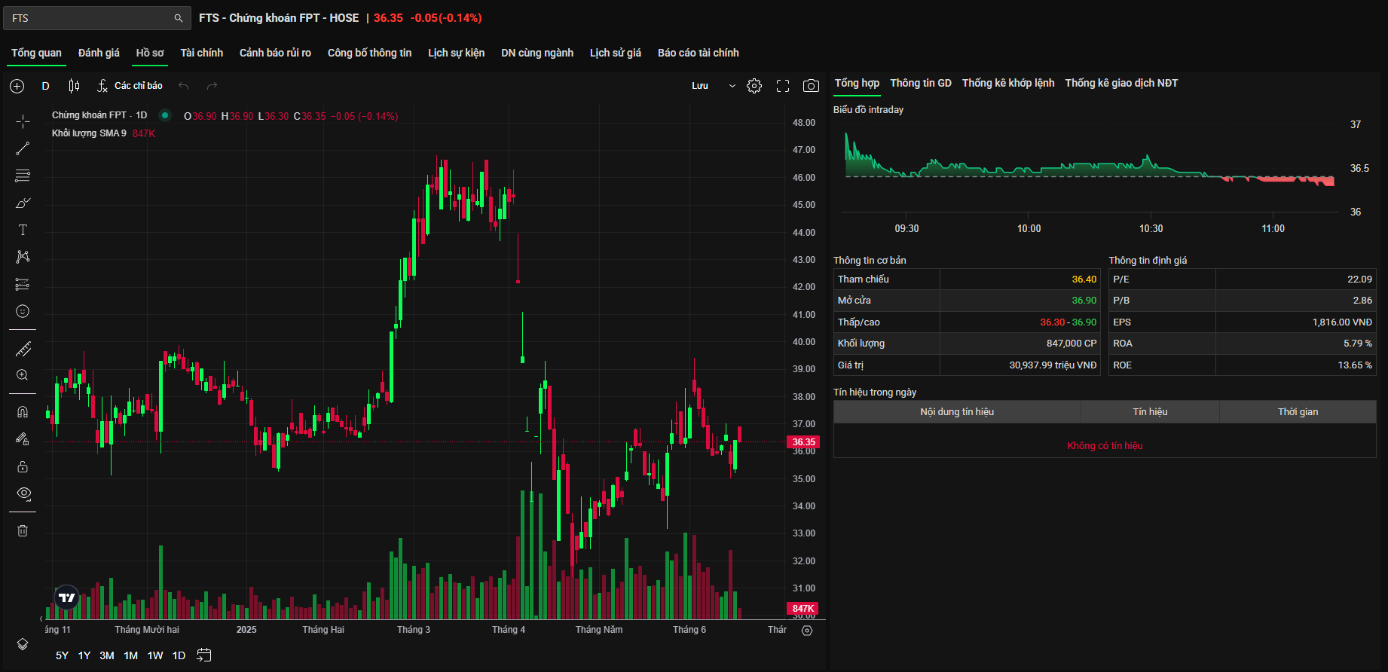
Task: Expand the save layout dropdown arrow
Action: click(732, 86)
